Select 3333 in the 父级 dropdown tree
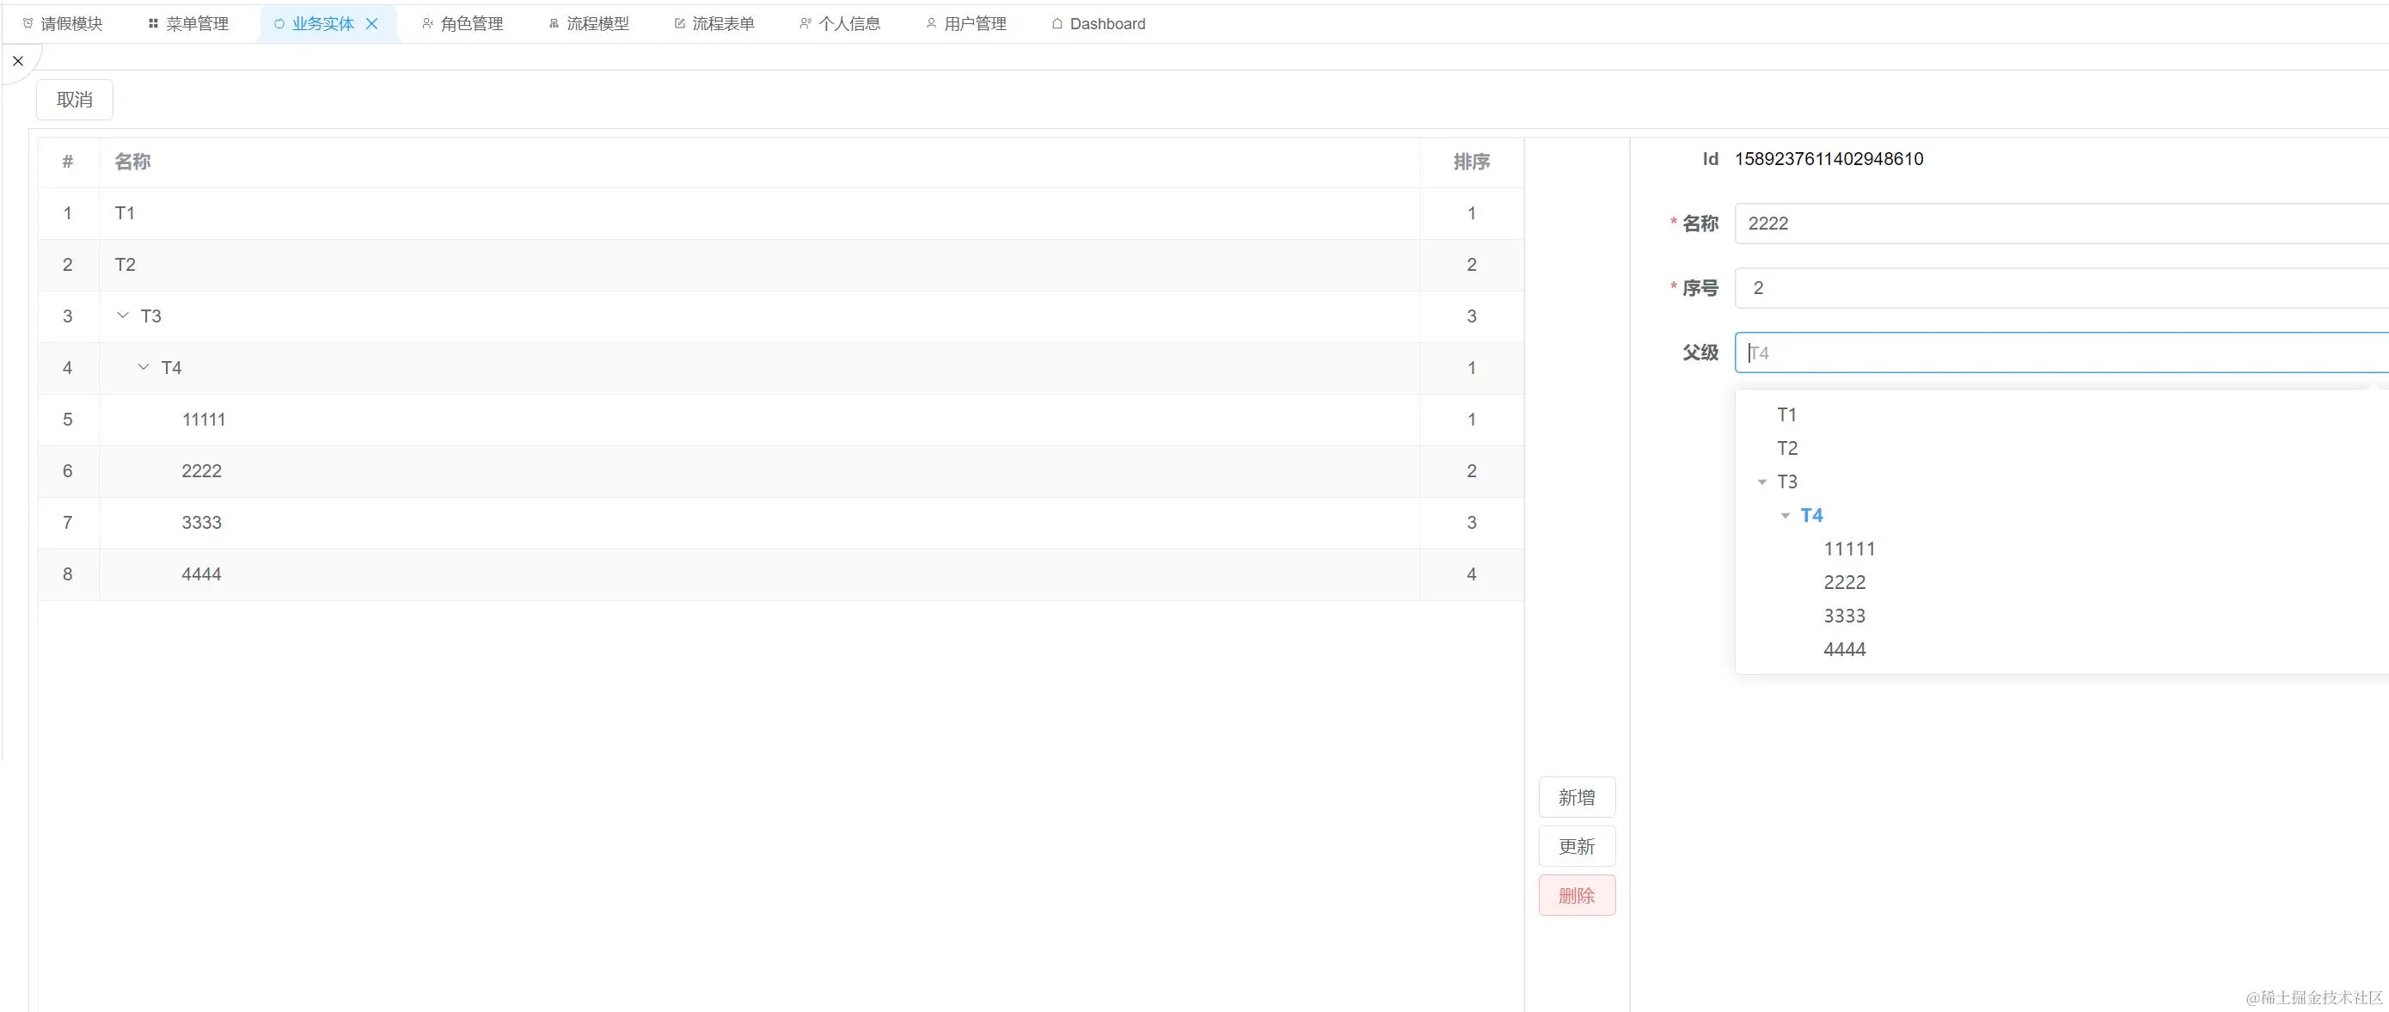This screenshot has width=2389, height=1012. 1844,616
